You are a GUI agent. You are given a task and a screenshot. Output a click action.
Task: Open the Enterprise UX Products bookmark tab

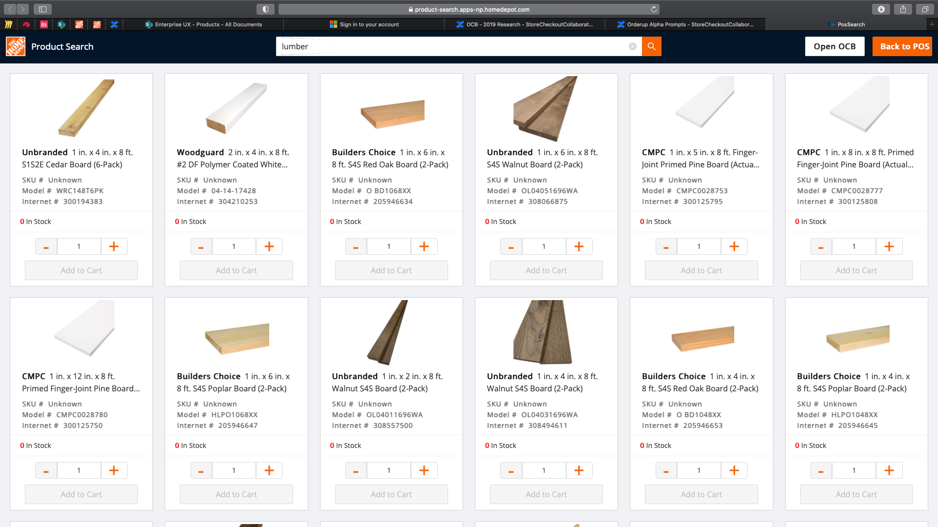coord(208,24)
